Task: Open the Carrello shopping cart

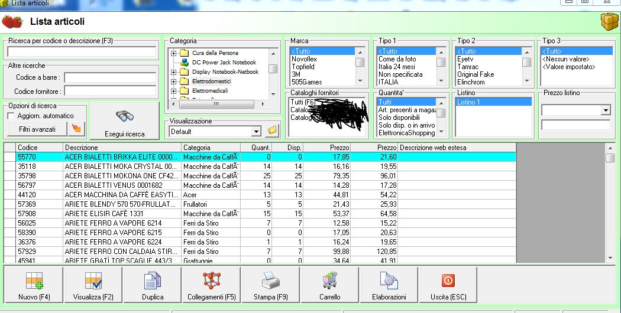Action: pos(330,285)
